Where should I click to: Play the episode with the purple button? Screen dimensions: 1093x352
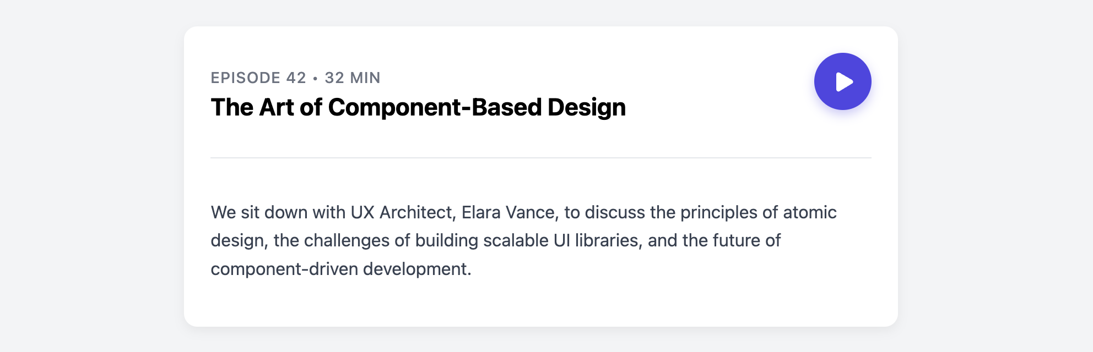(843, 81)
